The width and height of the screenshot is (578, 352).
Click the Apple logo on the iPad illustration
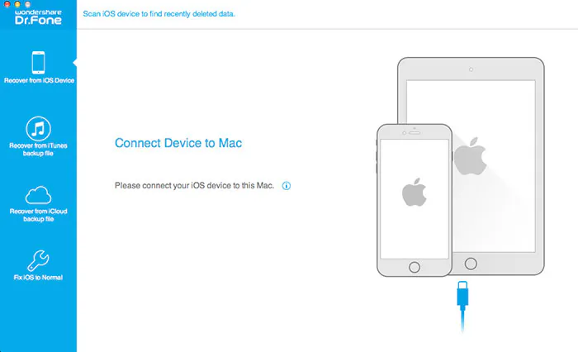(471, 156)
